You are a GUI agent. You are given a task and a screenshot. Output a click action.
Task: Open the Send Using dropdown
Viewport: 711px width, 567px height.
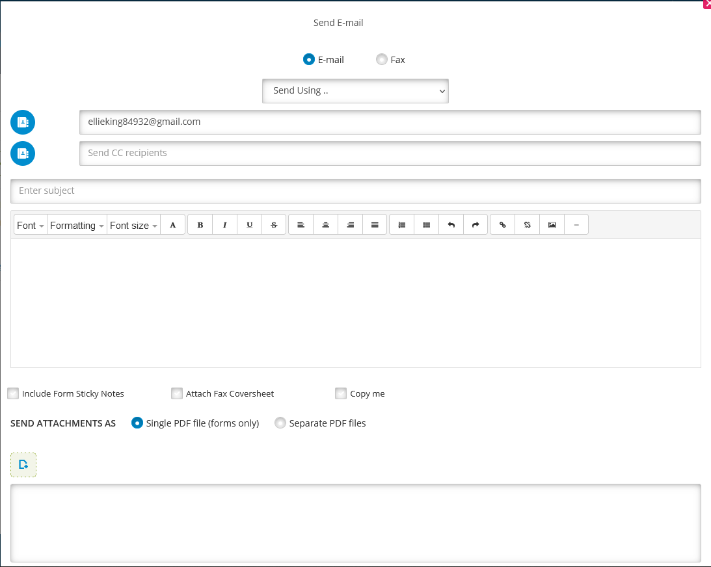355,90
